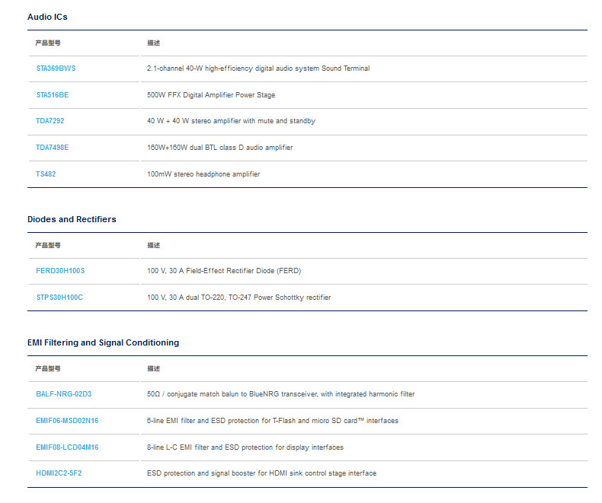
Task: Click the 描述 header in Audio ICs table
Action: (154, 43)
